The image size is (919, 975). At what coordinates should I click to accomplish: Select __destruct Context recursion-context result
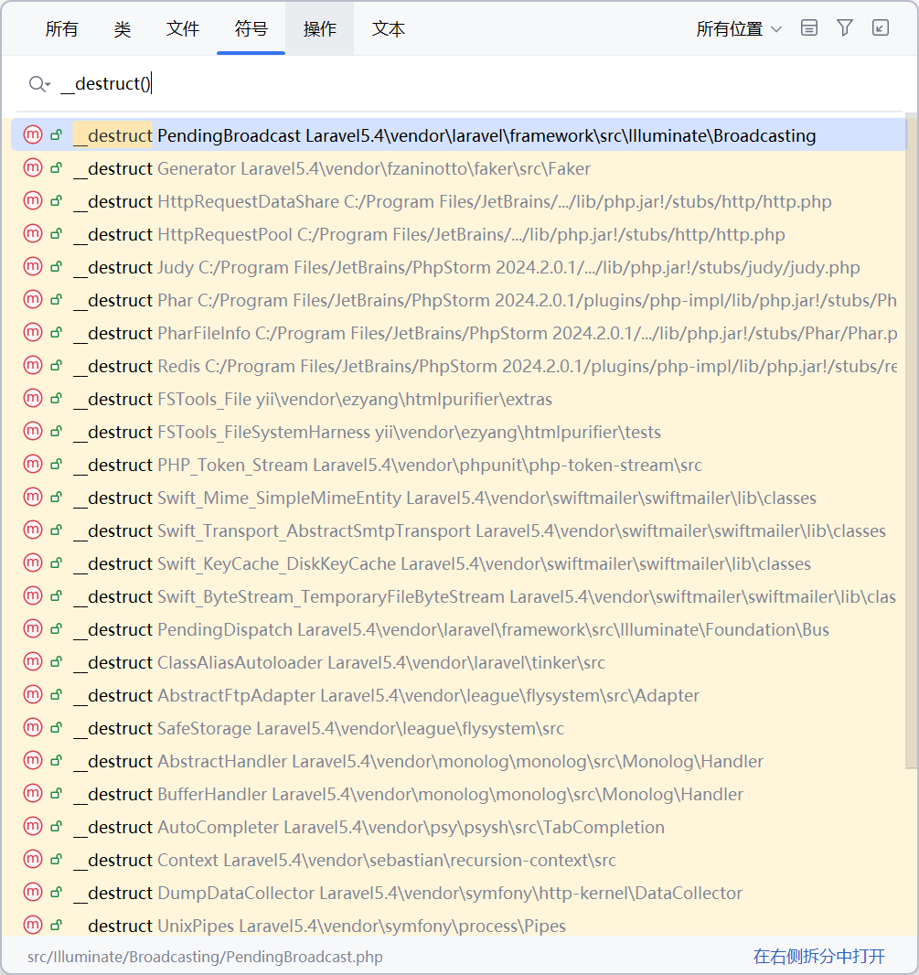tap(459, 860)
